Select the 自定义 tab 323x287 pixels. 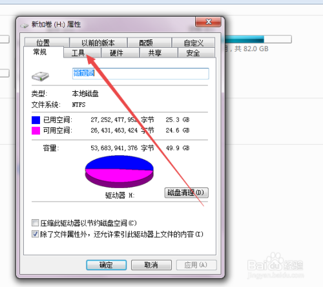pyautogui.click(x=193, y=43)
